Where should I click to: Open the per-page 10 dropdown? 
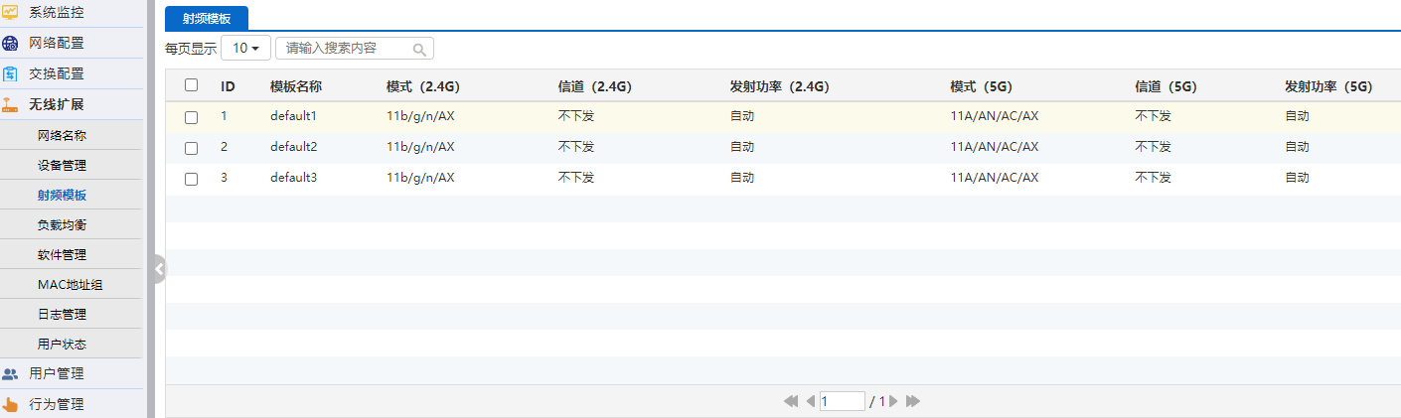245,48
